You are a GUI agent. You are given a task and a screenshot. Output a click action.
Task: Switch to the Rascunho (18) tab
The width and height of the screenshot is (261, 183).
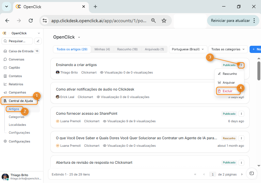pos(127,49)
